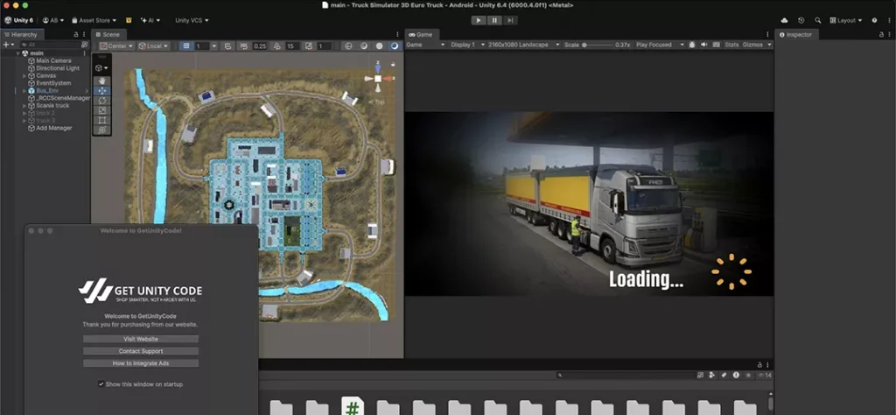Screen dimensions: 896x415
Task: Select the Rotate tool in Scene
Action: tap(101, 101)
